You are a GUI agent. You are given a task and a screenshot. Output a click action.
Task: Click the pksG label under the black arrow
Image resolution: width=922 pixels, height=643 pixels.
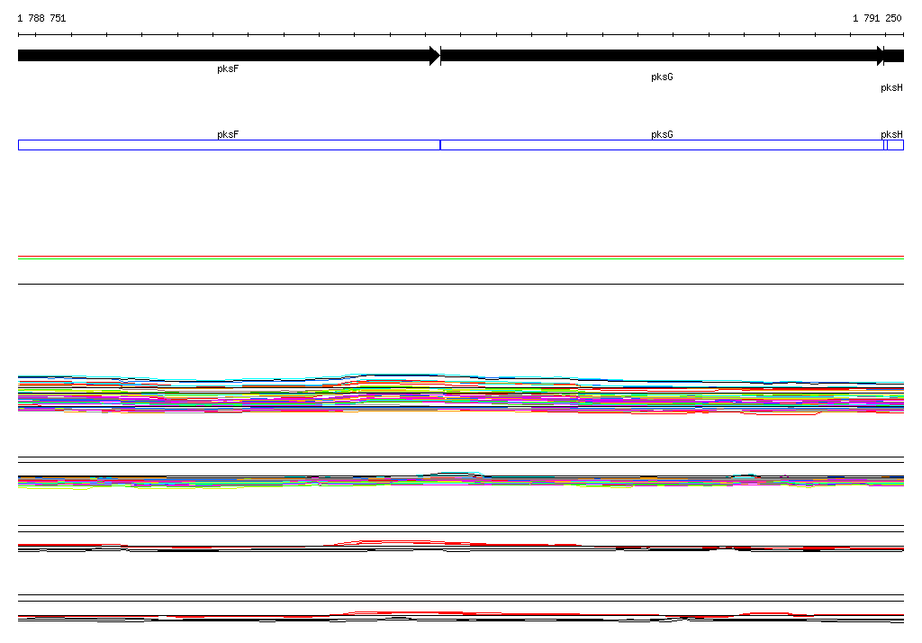[x=662, y=77]
